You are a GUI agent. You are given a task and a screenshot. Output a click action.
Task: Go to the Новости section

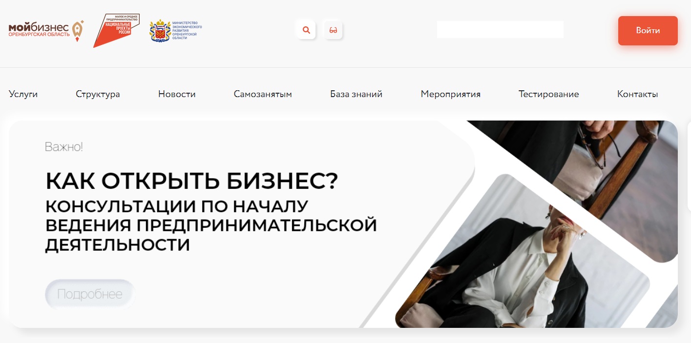click(x=177, y=94)
